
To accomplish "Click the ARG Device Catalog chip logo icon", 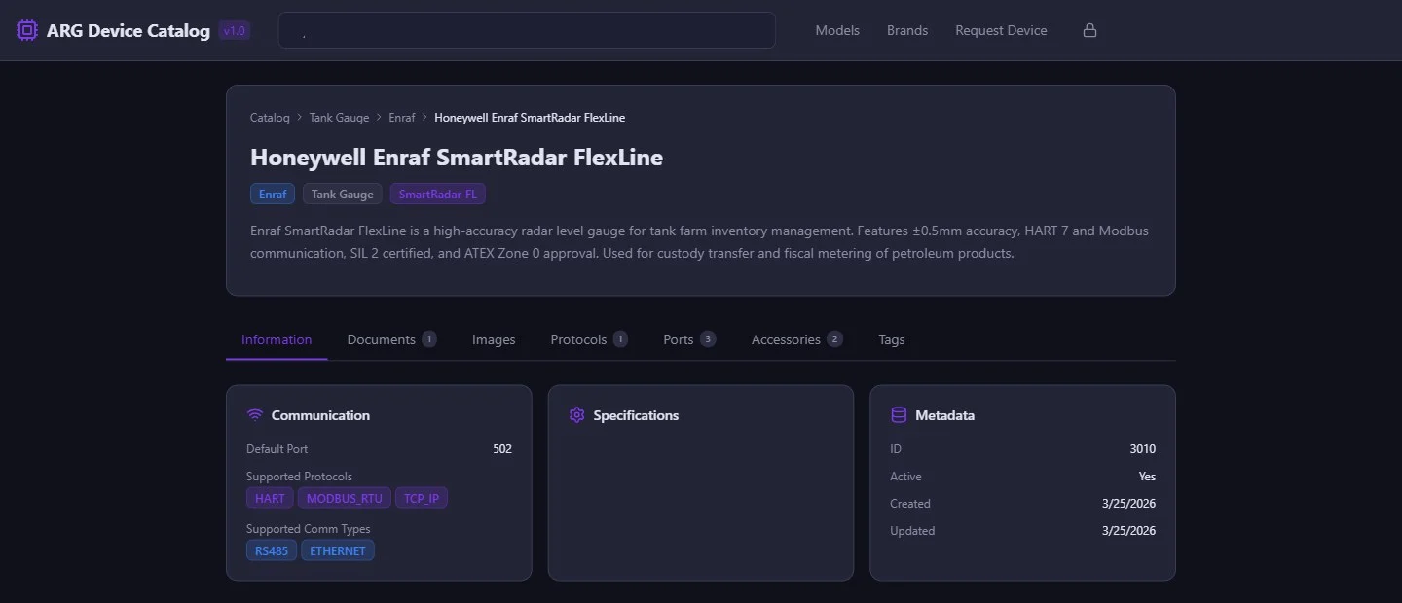I will point(27,30).
